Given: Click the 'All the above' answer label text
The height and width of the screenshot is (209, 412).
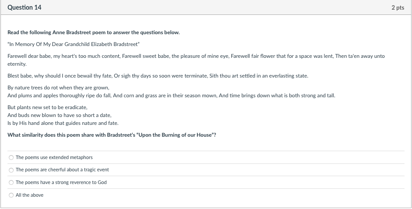Looking at the screenshot, I should pos(29,195).
